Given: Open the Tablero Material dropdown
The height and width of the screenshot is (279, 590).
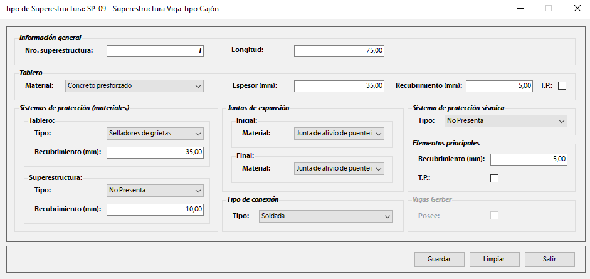Looking at the screenshot, I should tap(135, 86).
